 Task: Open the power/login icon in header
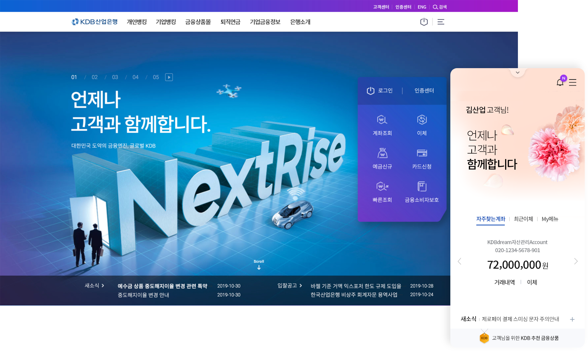tap(424, 22)
